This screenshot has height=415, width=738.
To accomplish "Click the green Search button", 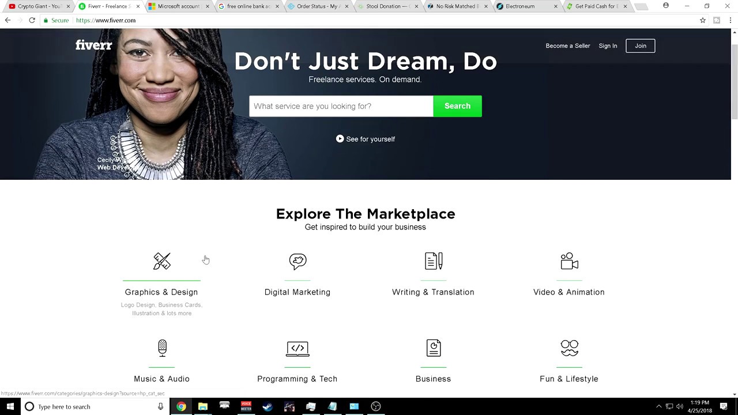I will 458,106.
